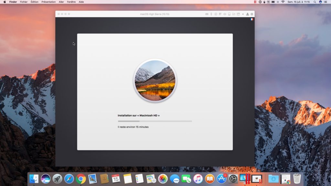The height and width of the screenshot is (186, 331).
Task: Click the Wi-Fi status icon
Action: click(283, 2)
